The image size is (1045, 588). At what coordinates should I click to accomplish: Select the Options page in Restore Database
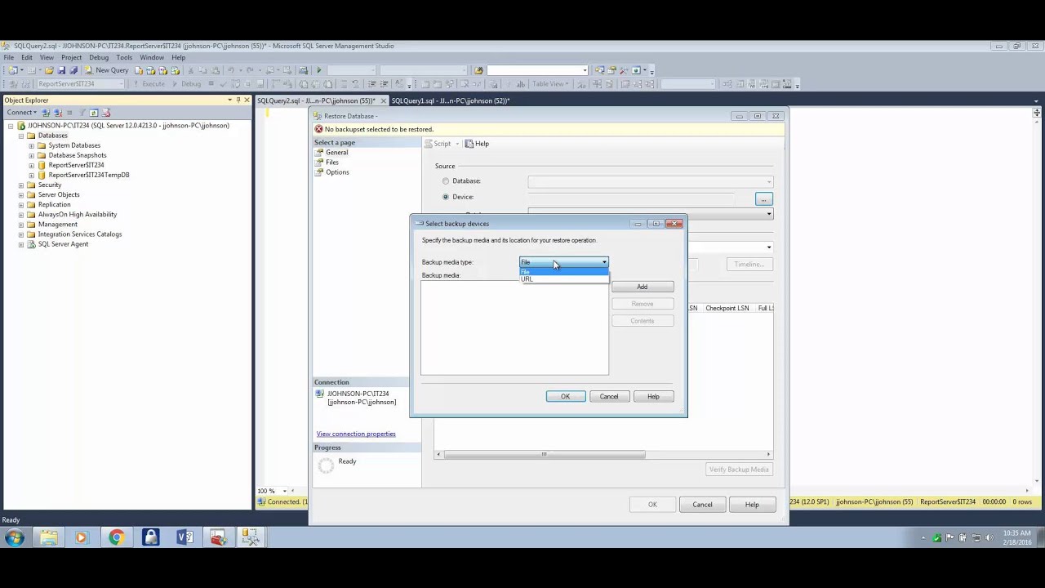(337, 172)
